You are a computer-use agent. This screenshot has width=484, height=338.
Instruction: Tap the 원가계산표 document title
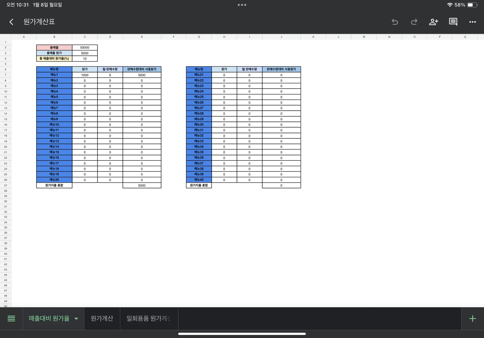click(39, 22)
